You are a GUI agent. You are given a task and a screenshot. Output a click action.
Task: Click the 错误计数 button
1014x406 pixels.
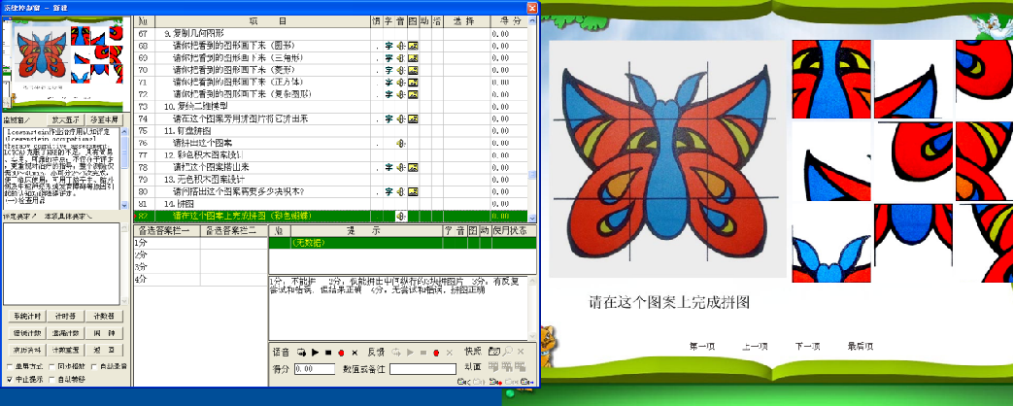click(x=27, y=333)
